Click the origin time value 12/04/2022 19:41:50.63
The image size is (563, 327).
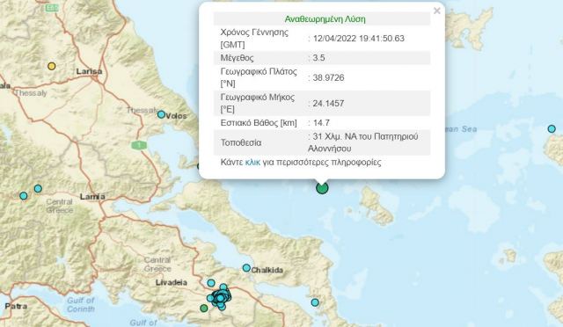point(359,39)
